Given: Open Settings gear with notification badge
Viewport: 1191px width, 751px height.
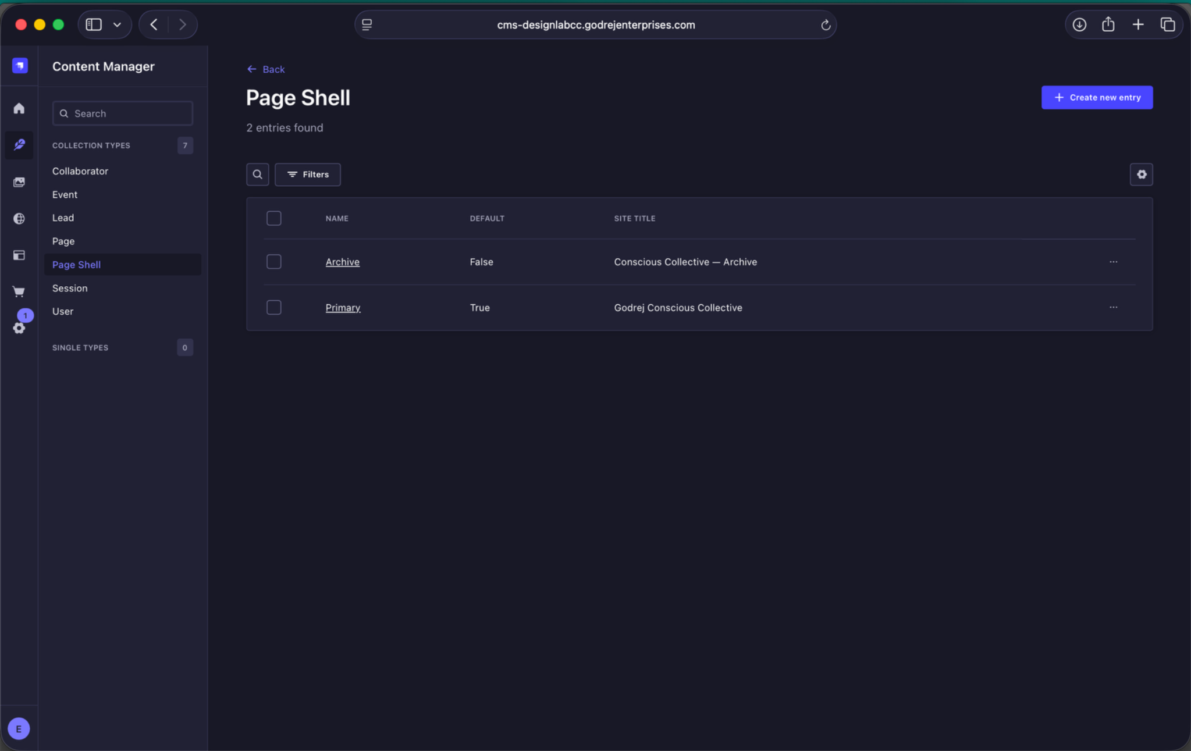Looking at the screenshot, I should click(x=19, y=328).
